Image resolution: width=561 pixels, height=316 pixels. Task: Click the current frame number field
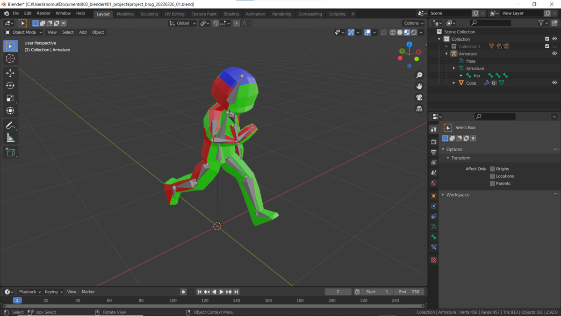click(x=338, y=292)
